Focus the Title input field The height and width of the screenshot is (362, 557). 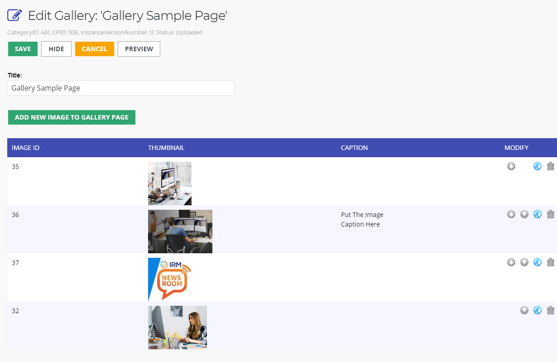click(121, 88)
